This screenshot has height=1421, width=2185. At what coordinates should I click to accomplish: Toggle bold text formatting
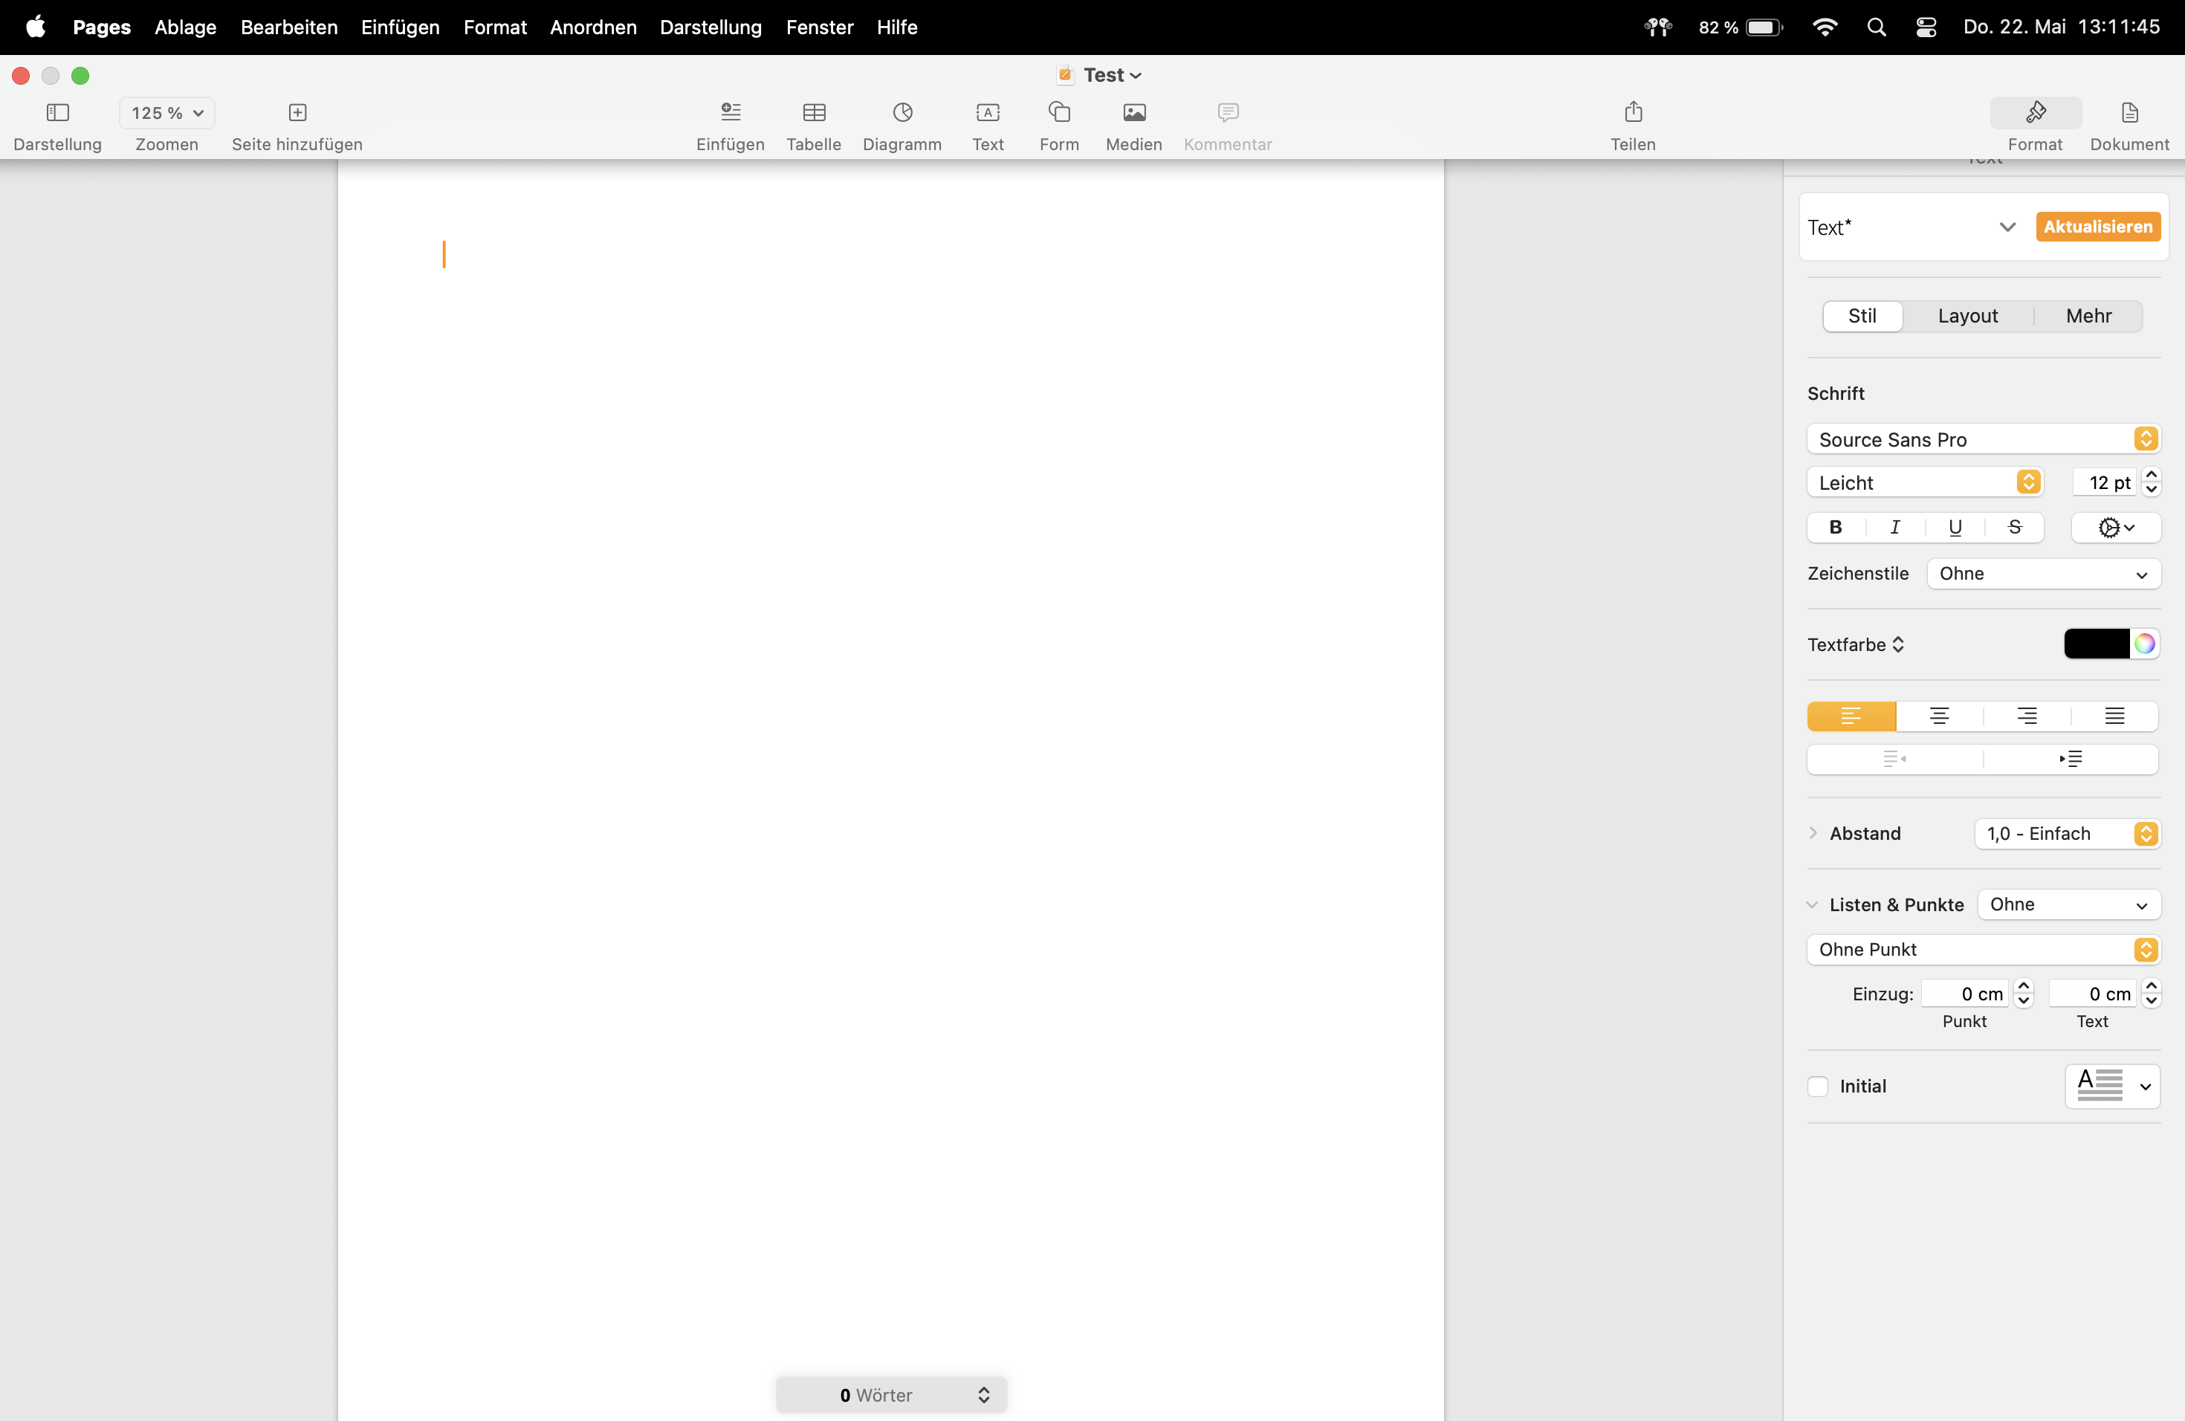click(x=1835, y=527)
